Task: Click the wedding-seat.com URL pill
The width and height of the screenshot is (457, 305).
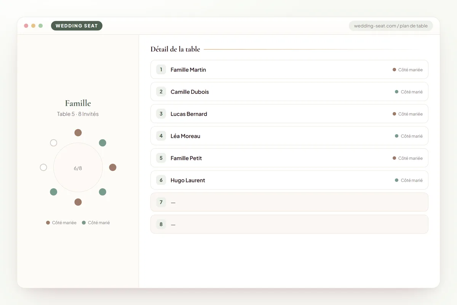Action: coord(391,26)
